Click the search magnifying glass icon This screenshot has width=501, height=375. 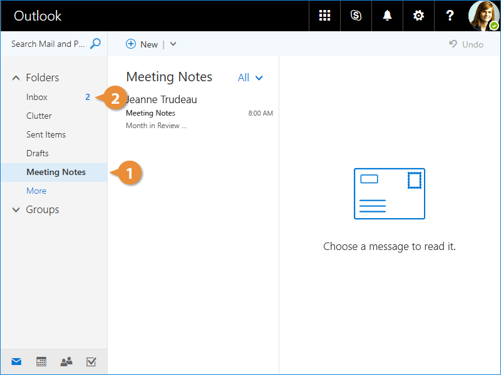[95, 44]
